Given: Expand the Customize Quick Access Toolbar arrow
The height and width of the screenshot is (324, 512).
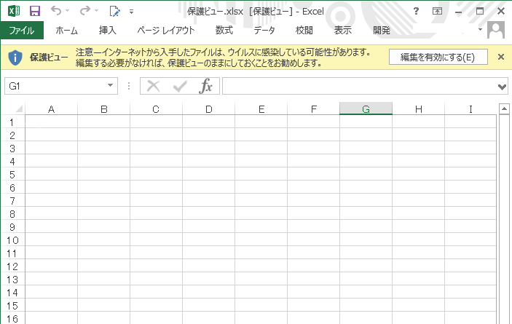Looking at the screenshot, I should [131, 12].
